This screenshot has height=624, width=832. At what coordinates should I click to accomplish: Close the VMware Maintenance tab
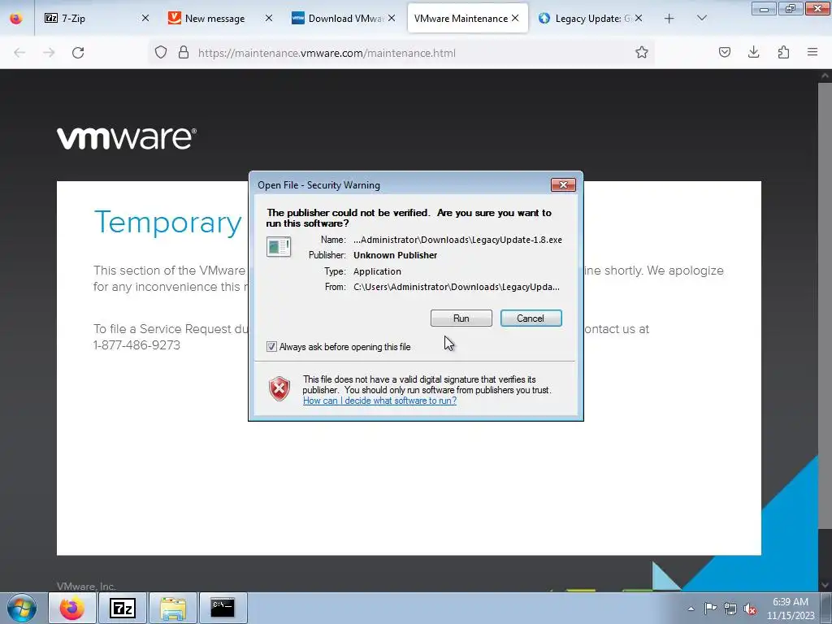pos(514,18)
